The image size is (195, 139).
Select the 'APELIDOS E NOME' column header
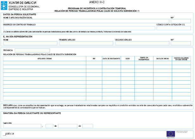point(44,59)
